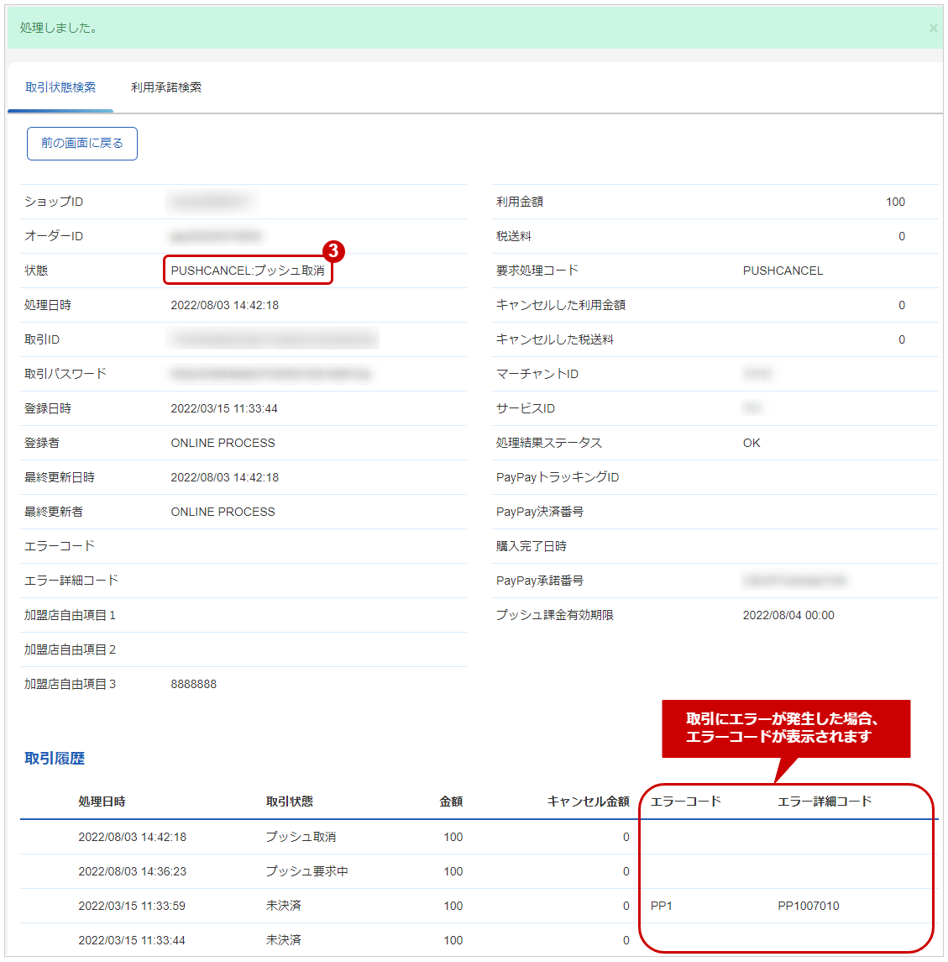
Task: Switch to the 利用承諾検索 tab
Action: [165, 87]
